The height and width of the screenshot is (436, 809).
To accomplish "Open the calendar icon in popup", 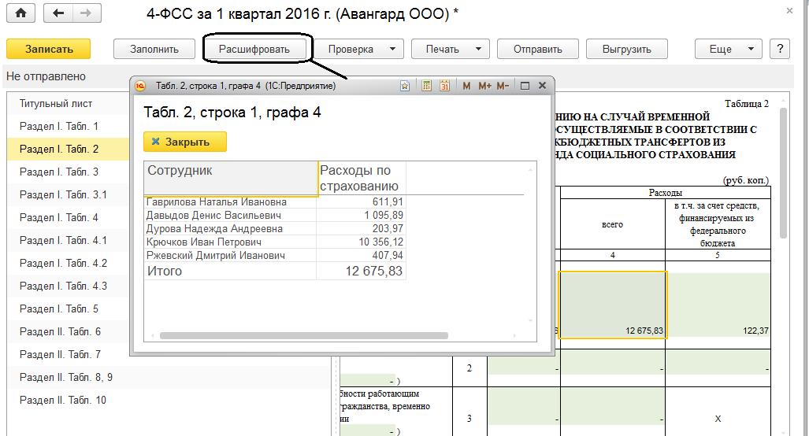I will click(x=444, y=86).
